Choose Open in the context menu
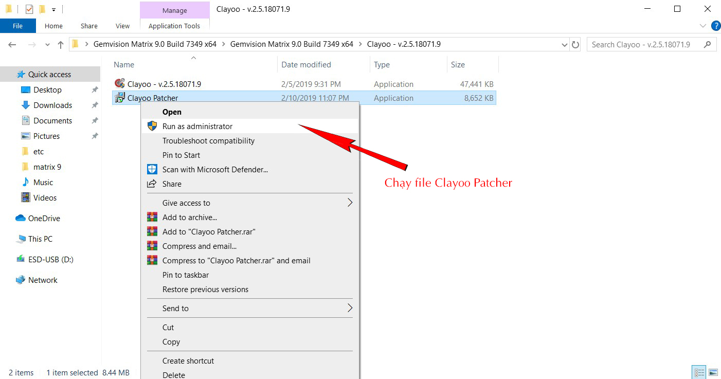This screenshot has width=721, height=379. tap(249, 112)
